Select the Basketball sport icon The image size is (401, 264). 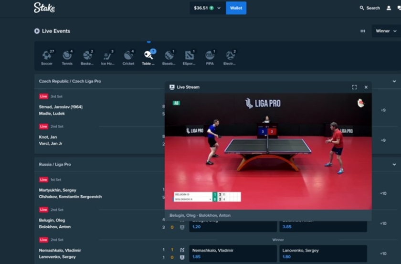pyautogui.click(x=87, y=58)
